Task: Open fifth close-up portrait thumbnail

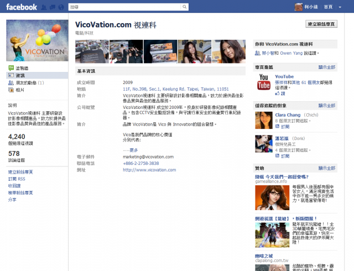Action: 228,51
